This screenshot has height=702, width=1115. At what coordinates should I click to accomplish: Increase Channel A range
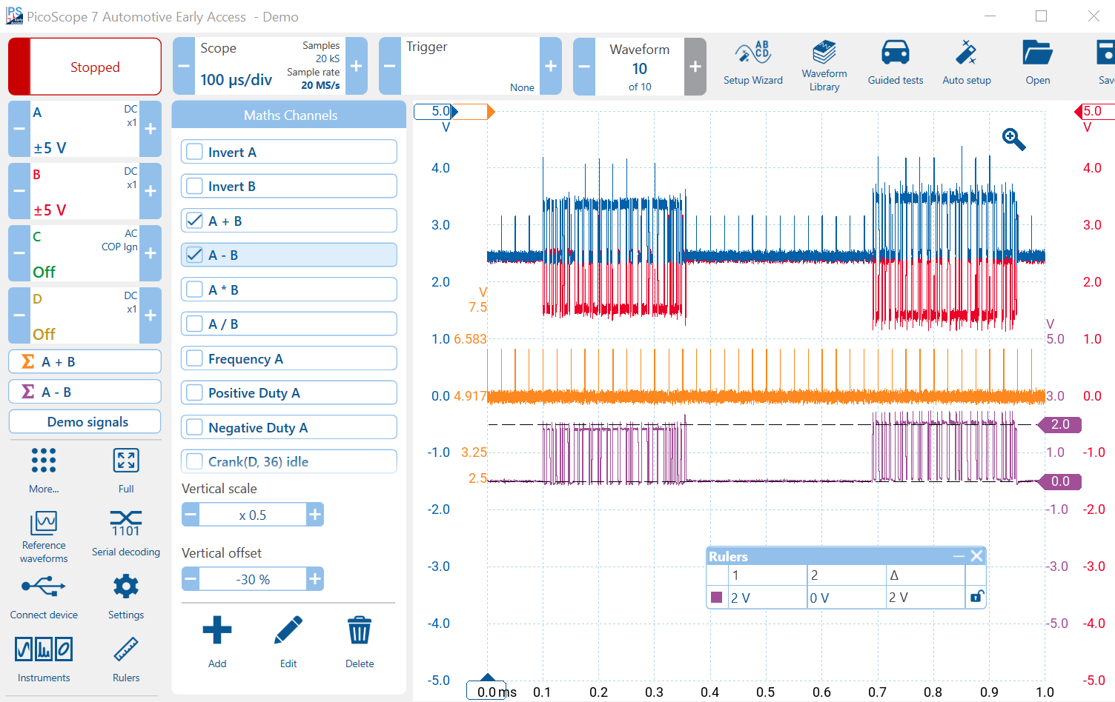pyautogui.click(x=150, y=129)
